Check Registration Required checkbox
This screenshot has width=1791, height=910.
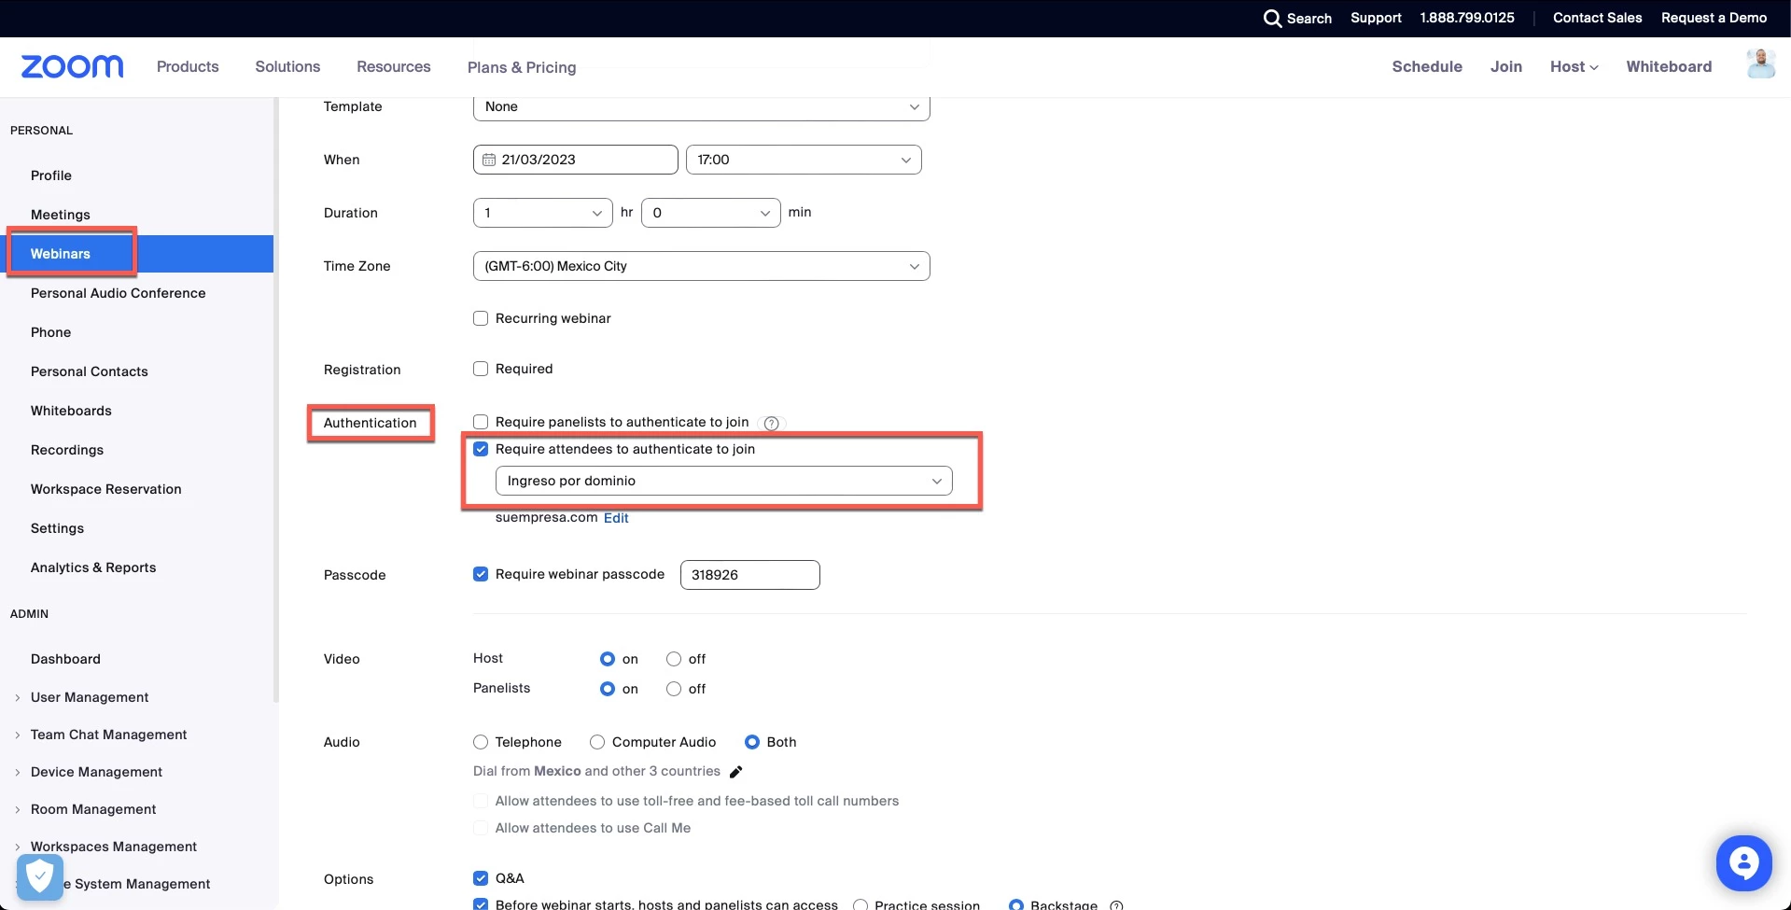pyautogui.click(x=481, y=369)
